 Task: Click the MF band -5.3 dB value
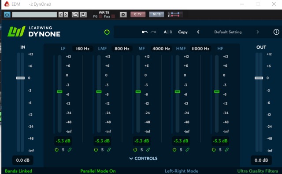coord(141,141)
